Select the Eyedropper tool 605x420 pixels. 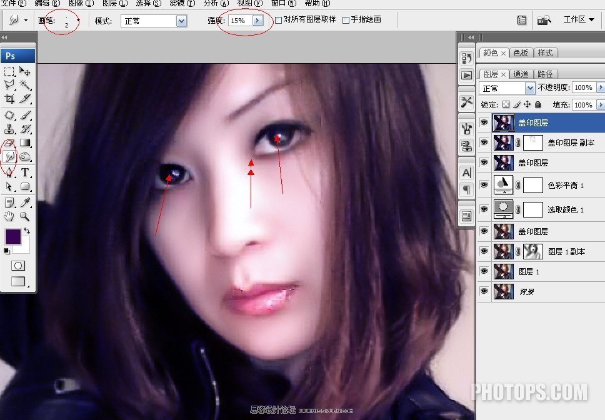point(25,202)
